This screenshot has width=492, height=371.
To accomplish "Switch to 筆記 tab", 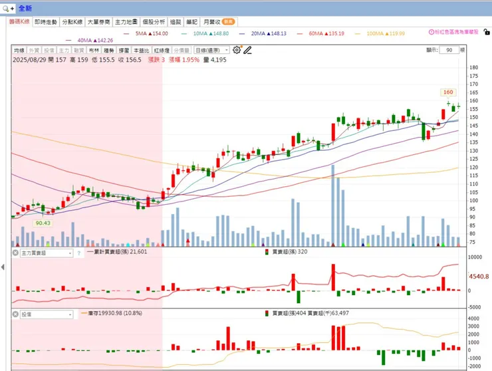I will [191, 22].
